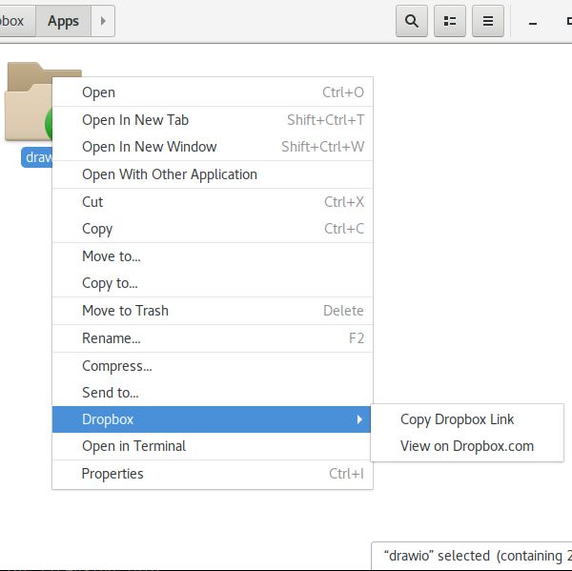Image resolution: width=572 pixels, height=571 pixels.
Task: Click the Apps path bar button
Action: coord(63,21)
